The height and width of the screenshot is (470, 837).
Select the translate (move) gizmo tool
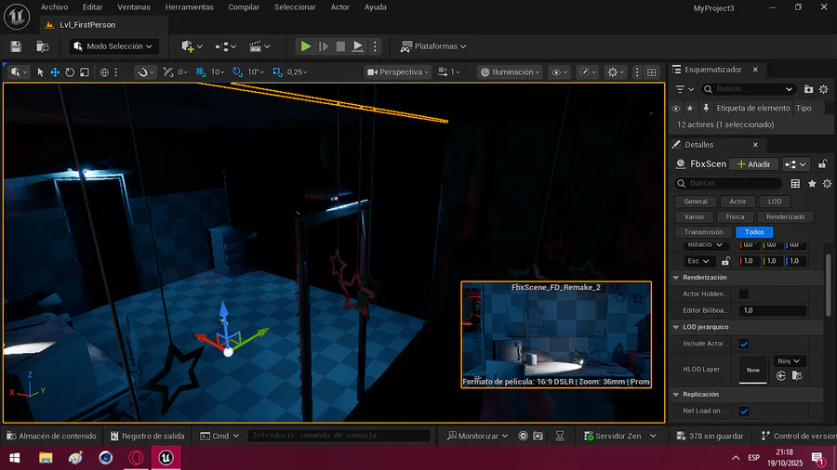click(x=55, y=72)
